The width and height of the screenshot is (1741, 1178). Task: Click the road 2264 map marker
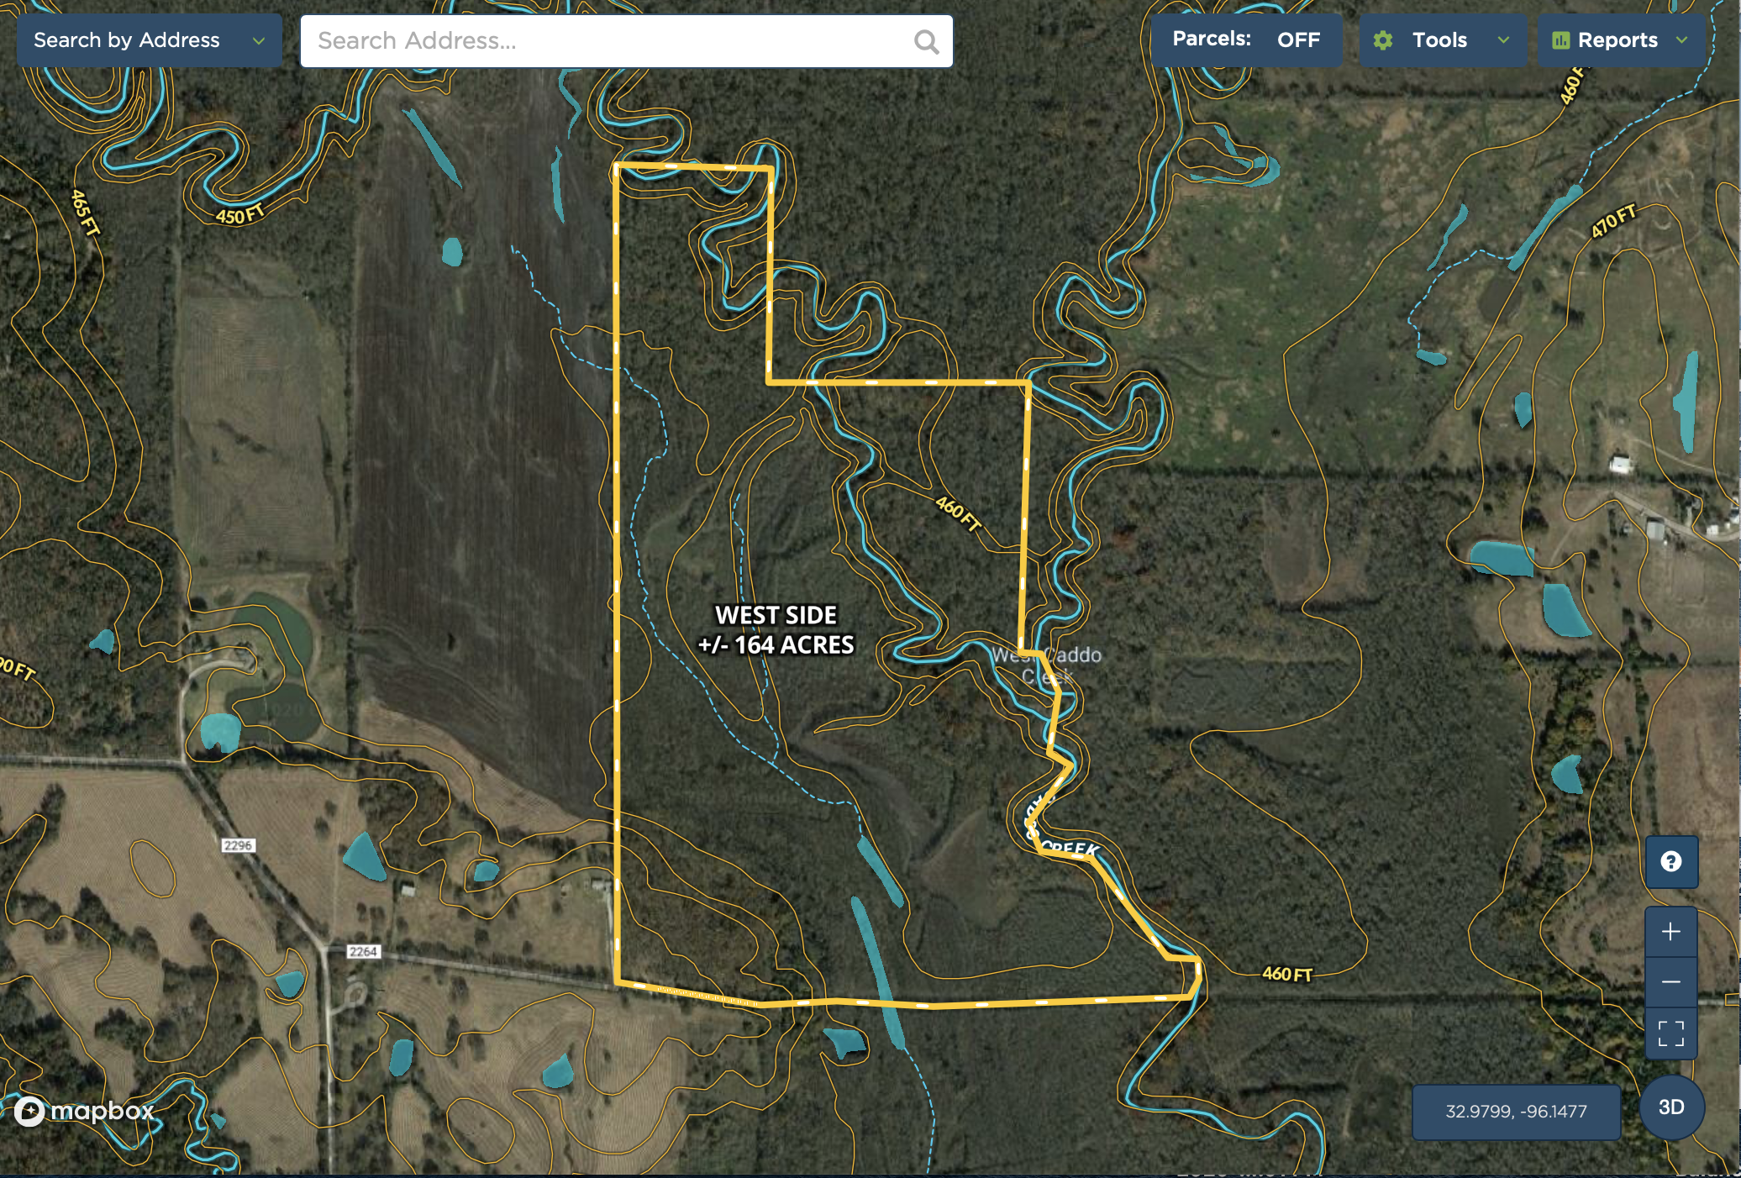tap(363, 951)
